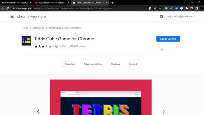The height and width of the screenshot is (115, 204).
Task: Click the browser address bar URL
Action: 65,8
